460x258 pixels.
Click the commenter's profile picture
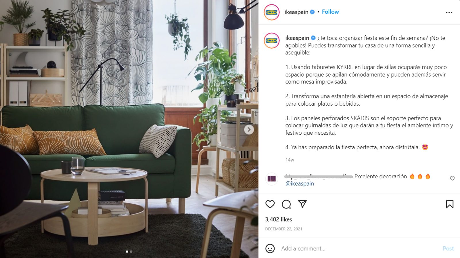pyautogui.click(x=272, y=179)
